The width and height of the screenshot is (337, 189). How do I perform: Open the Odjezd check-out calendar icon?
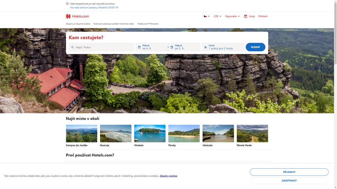[172, 47]
